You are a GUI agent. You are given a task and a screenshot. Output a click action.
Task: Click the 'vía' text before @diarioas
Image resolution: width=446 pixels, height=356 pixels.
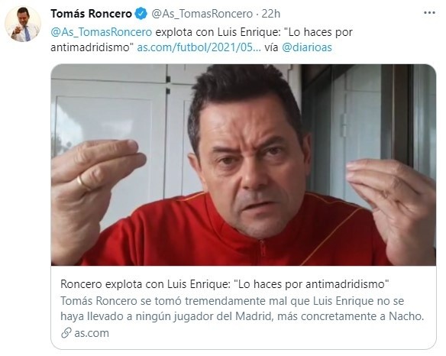[x=271, y=47]
